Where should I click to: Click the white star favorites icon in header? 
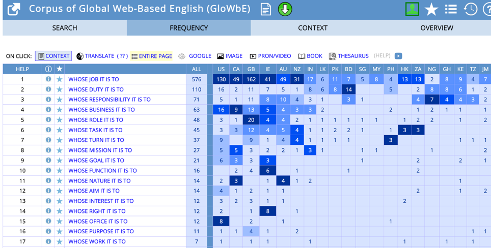[431, 9]
